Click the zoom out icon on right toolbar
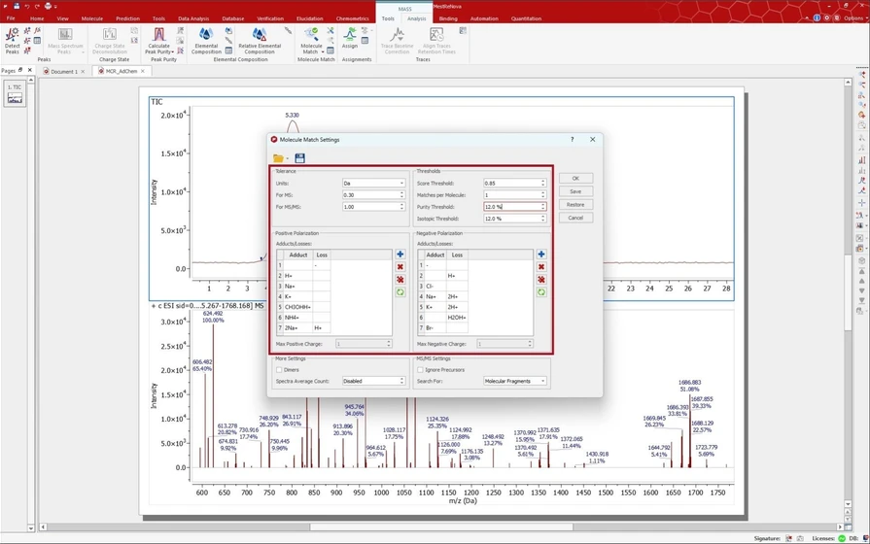Image resolution: width=870 pixels, height=544 pixels. [861, 85]
